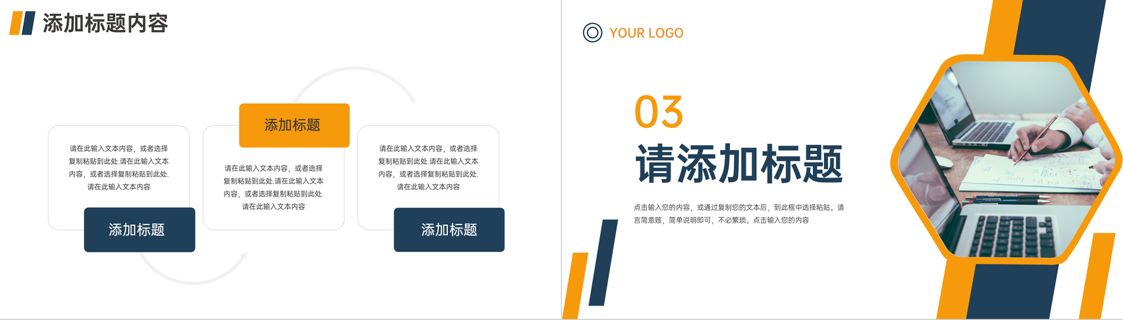The image size is (1123, 320).
Task: Click the curved arrow above the orange button
Action: (356, 84)
